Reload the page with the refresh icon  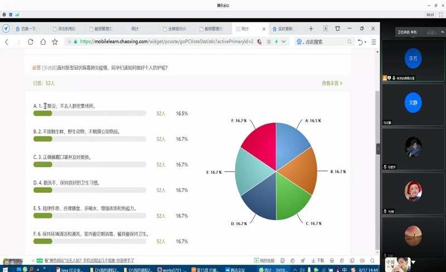[x=31, y=42]
